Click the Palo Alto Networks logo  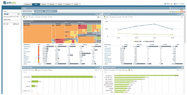[x=10, y=3]
